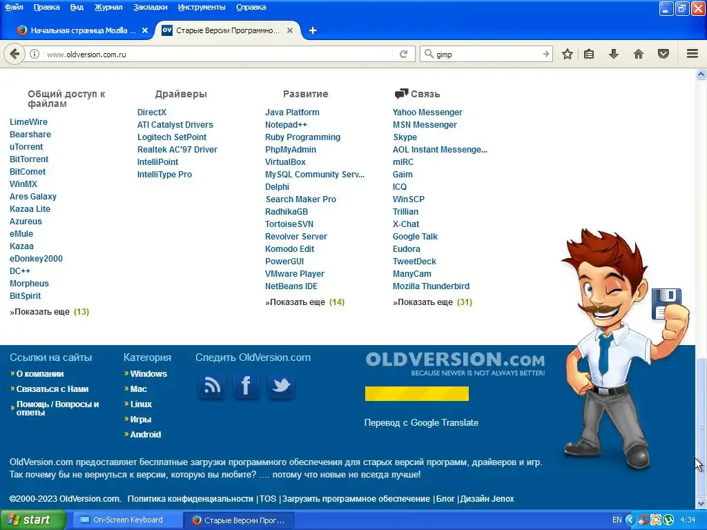707x530 pixels.
Task: Expand communication list Показать еще (31)
Action: 432,302
